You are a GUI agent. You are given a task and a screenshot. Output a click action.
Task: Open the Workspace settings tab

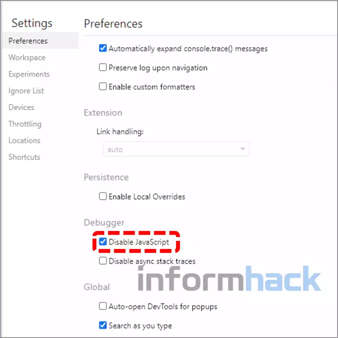point(27,57)
